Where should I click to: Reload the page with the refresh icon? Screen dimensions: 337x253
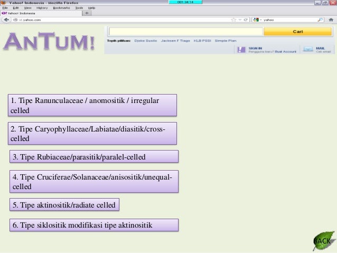[246, 20]
